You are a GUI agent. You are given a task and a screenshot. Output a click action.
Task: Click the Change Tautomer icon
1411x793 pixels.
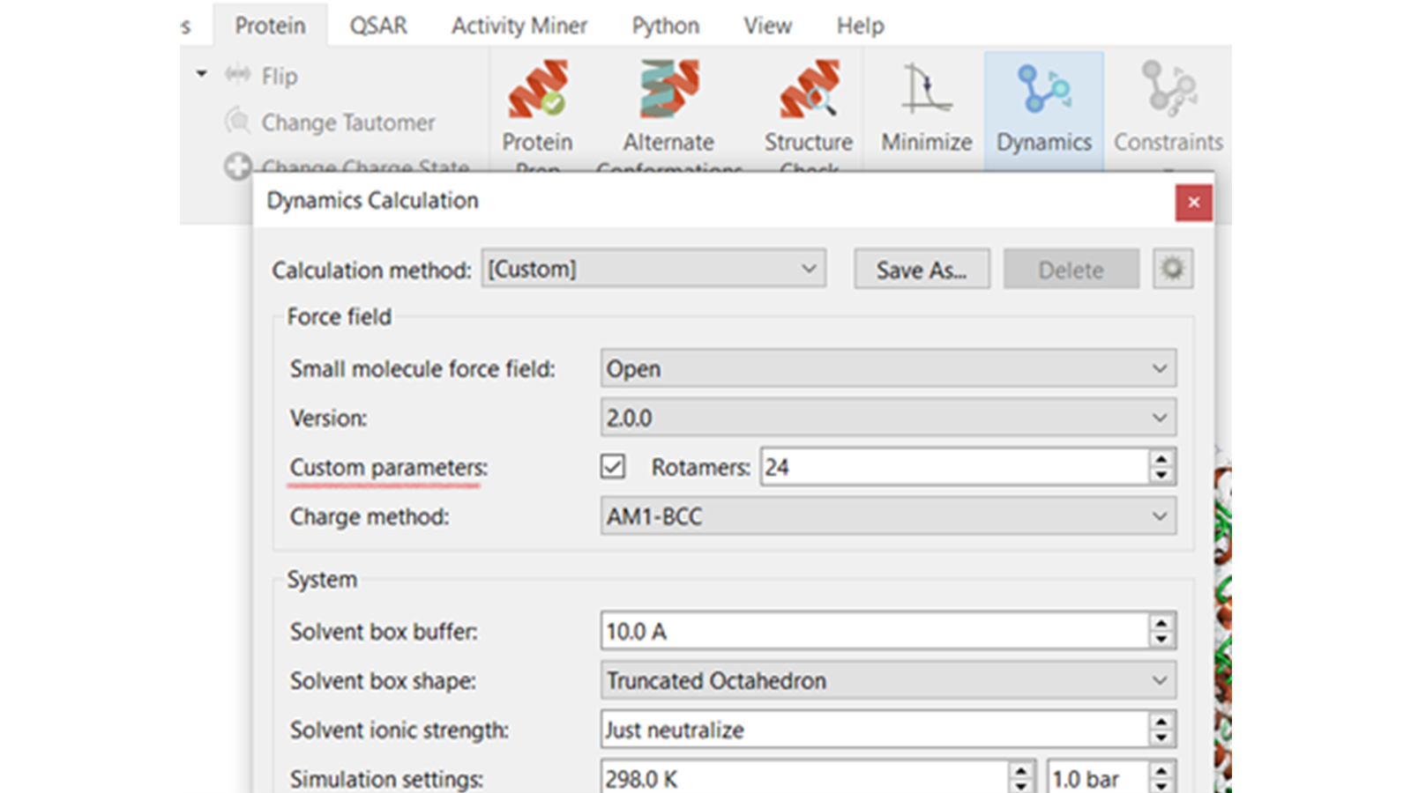(238, 122)
